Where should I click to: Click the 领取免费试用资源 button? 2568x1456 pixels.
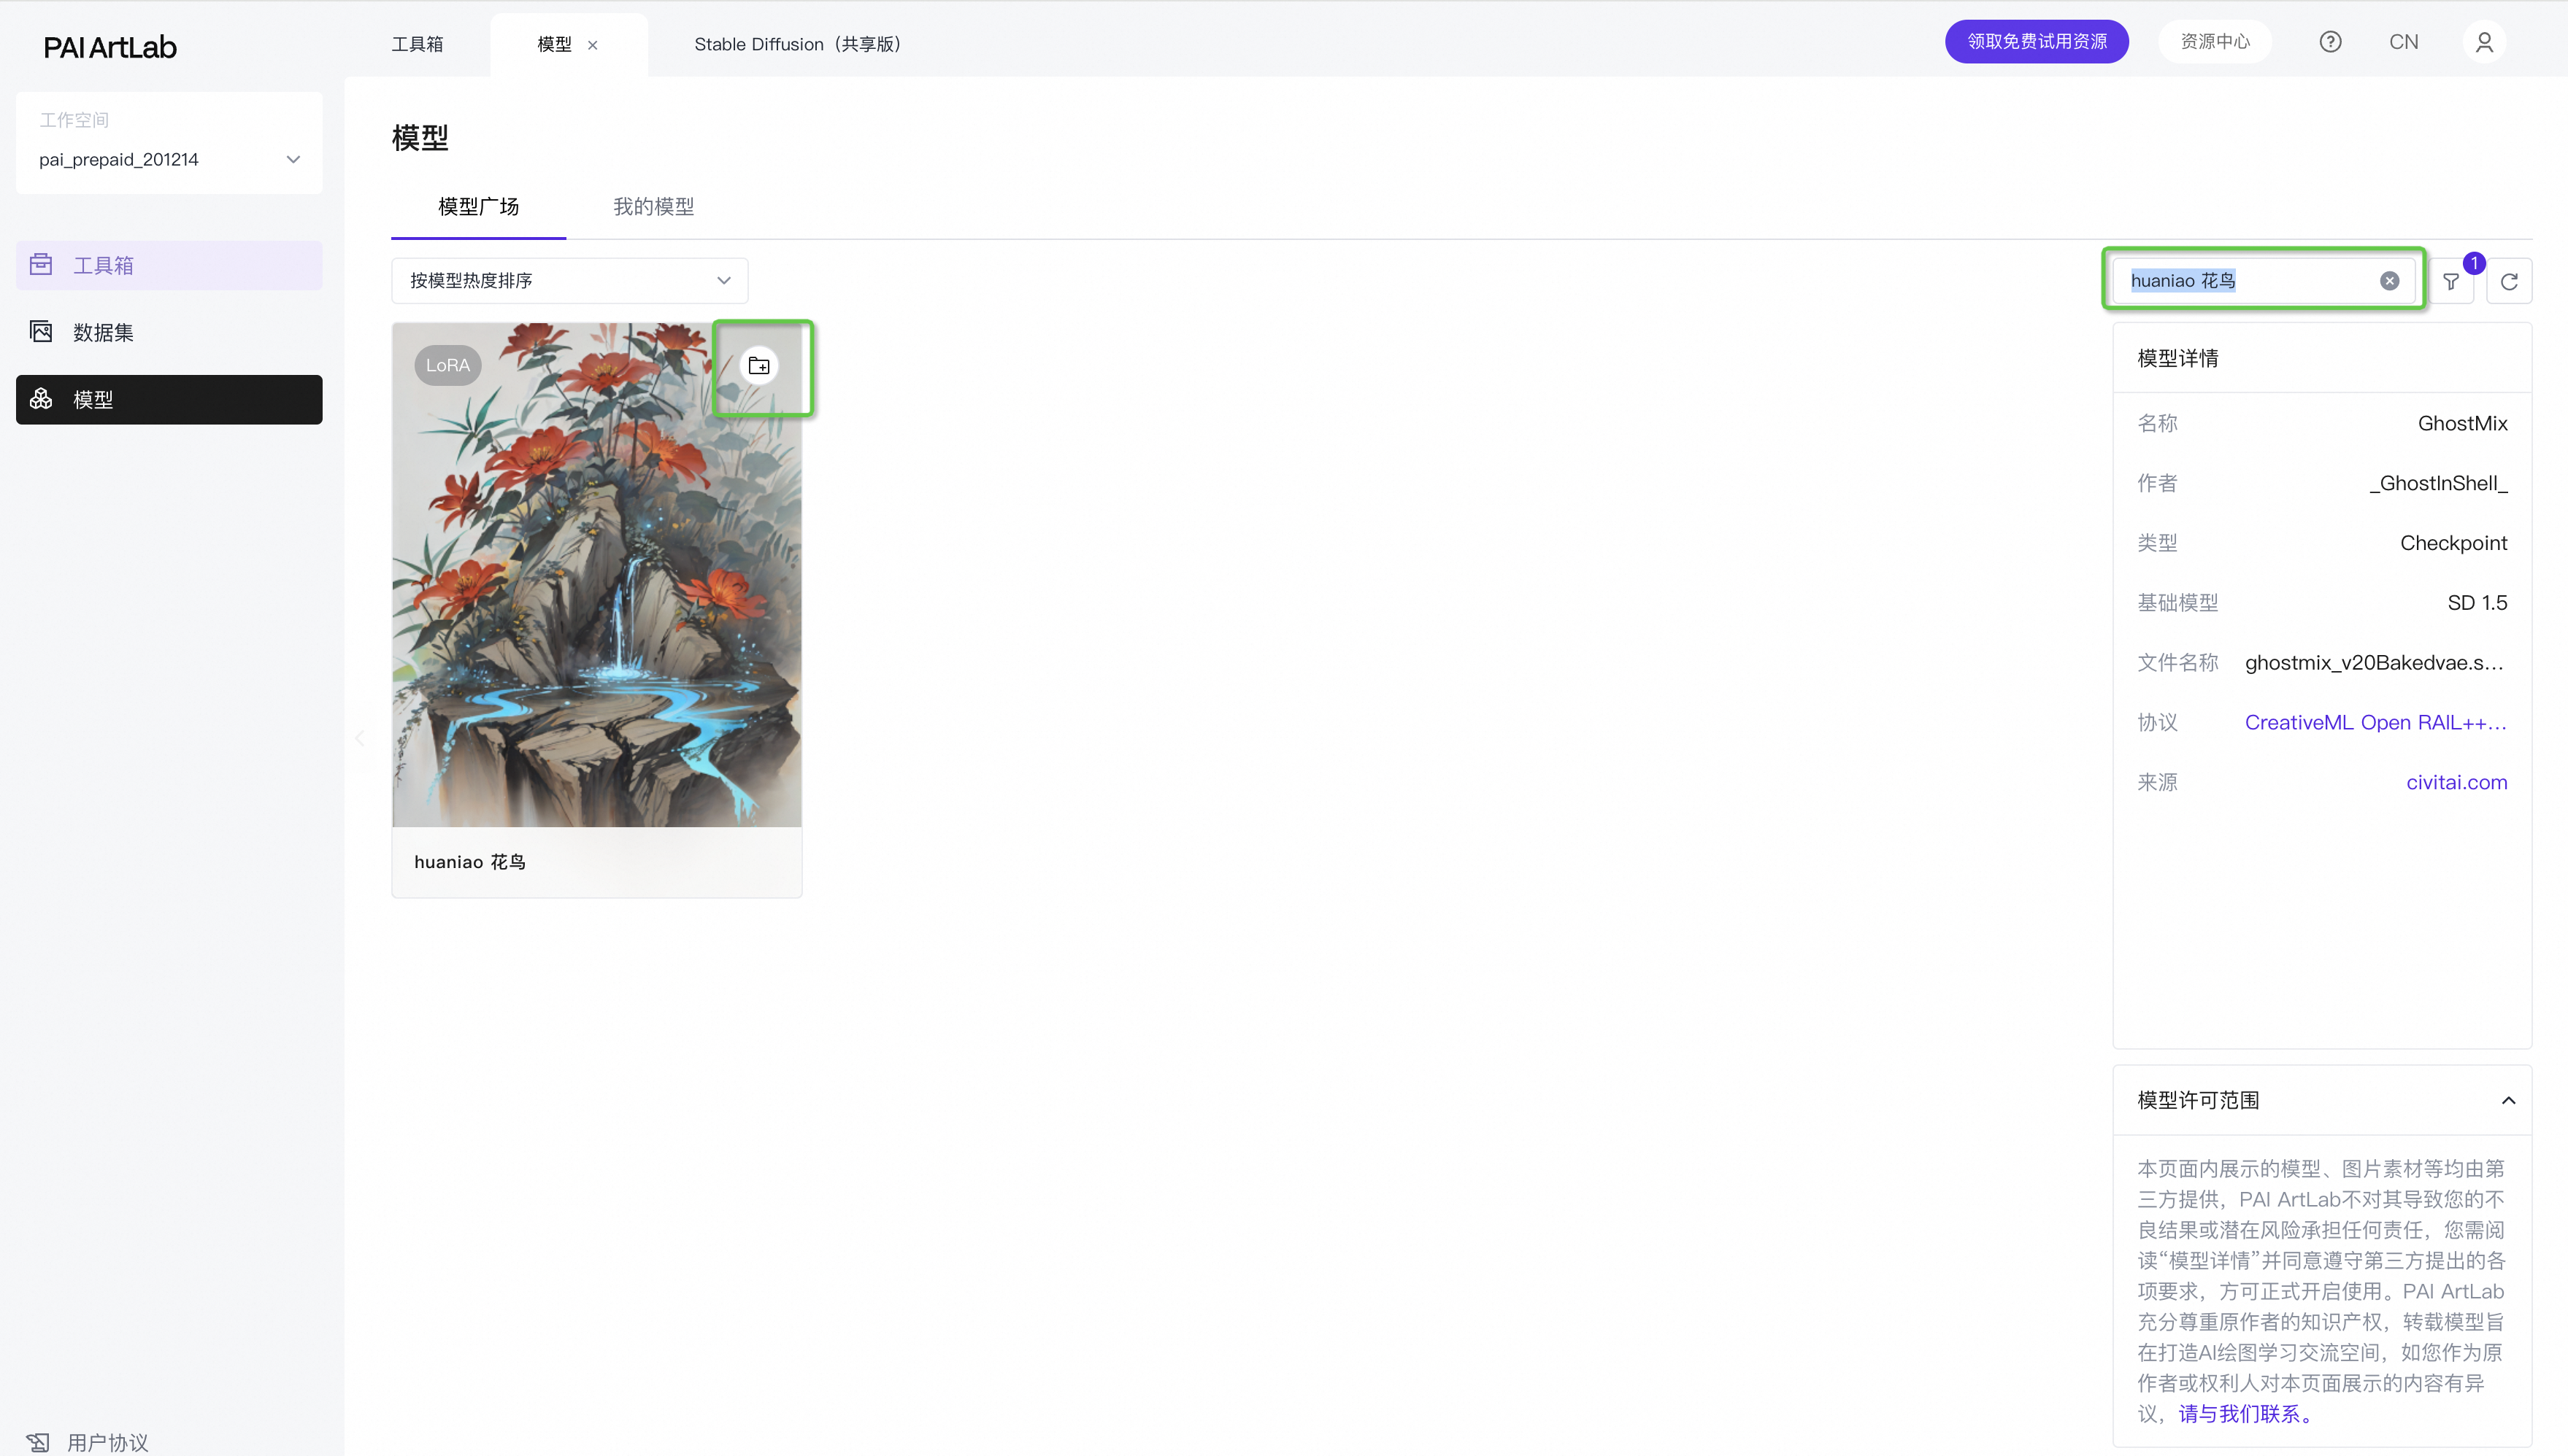pyautogui.click(x=2036, y=42)
